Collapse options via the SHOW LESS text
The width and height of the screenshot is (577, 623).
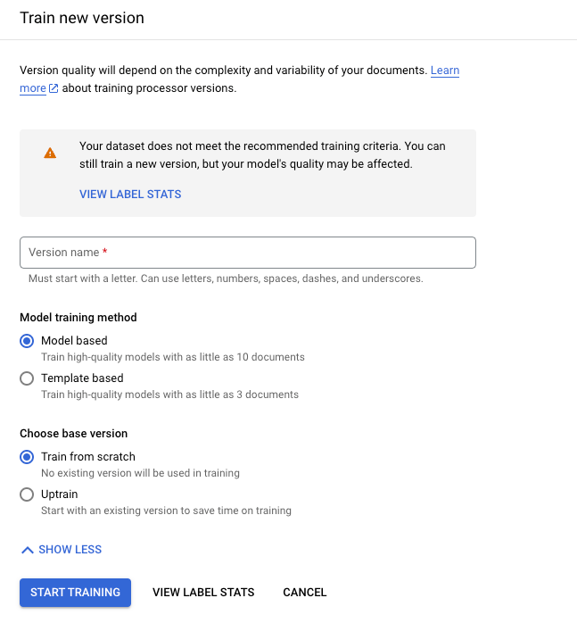pos(70,550)
